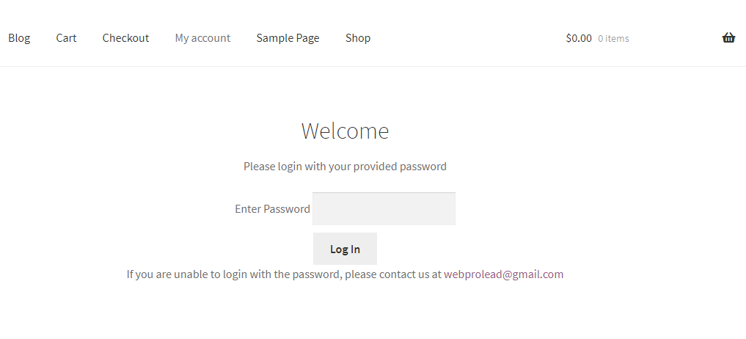Image resolution: width=746 pixels, height=339 pixels.
Task: Open the Shop menu item
Action: tap(358, 38)
